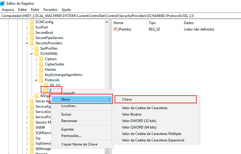Open the Ajuda menu
Image resolution: width=241 pixels, height=154 pixels.
66,10
